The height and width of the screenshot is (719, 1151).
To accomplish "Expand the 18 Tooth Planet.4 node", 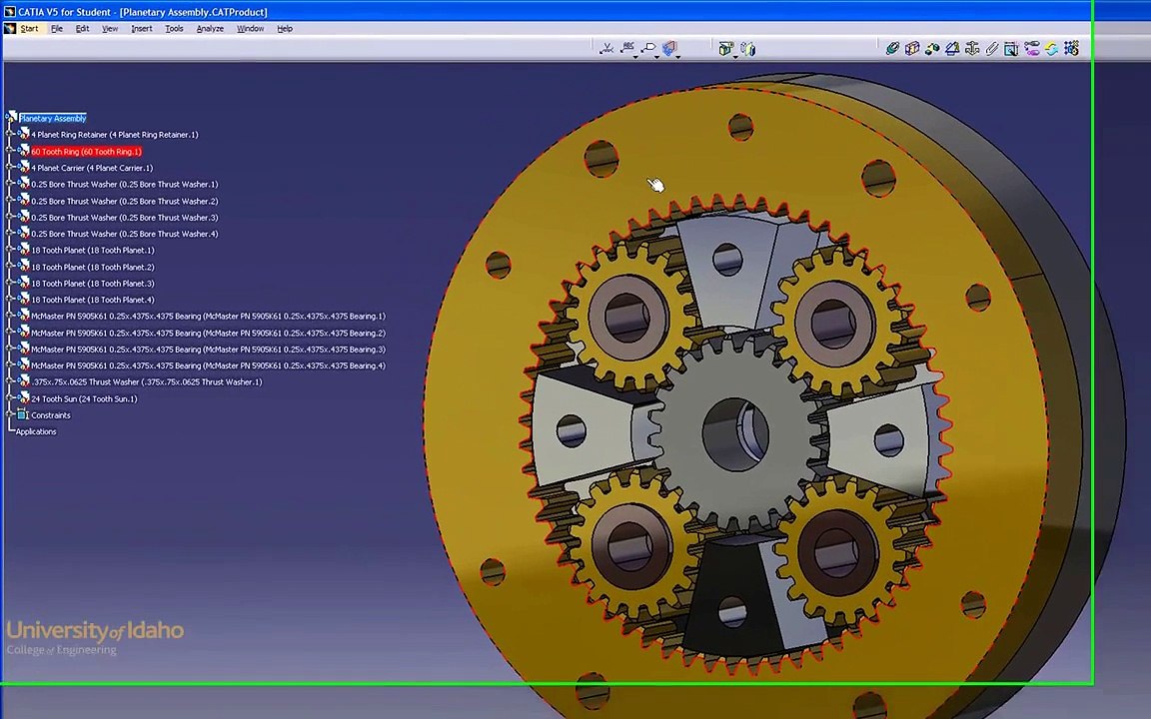I will 10,300.
